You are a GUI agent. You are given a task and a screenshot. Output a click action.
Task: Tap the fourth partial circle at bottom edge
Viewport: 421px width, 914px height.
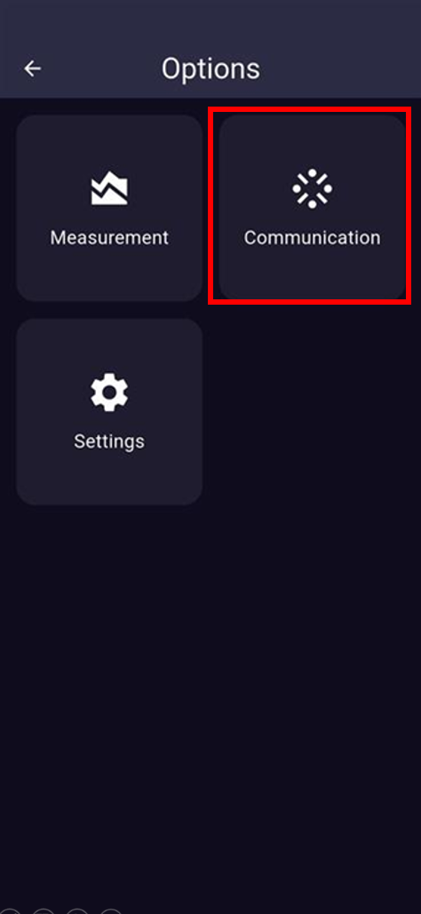(111, 911)
